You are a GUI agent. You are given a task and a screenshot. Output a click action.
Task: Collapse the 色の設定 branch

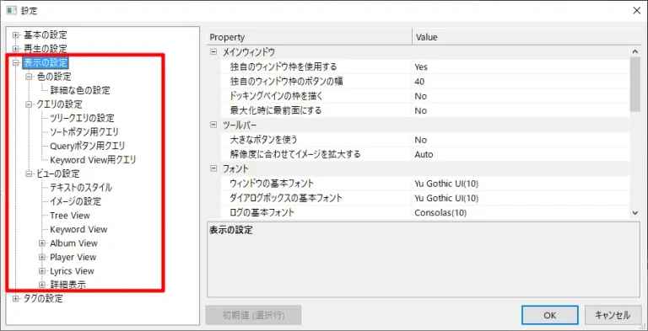click(x=29, y=77)
